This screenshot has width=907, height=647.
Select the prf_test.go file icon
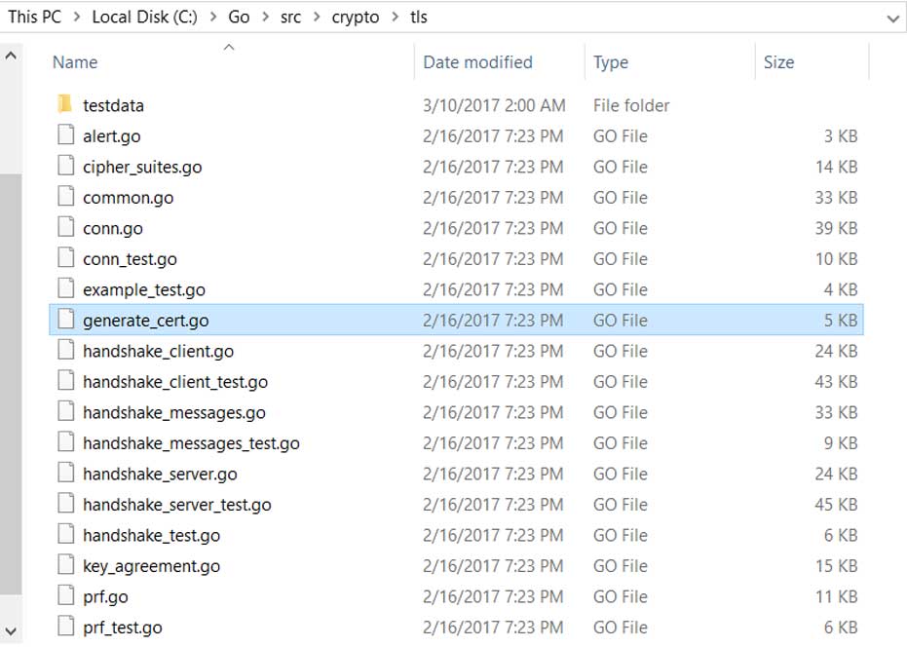66,625
